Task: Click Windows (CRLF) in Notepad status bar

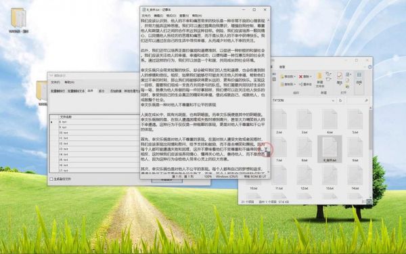Action: tap(227, 177)
